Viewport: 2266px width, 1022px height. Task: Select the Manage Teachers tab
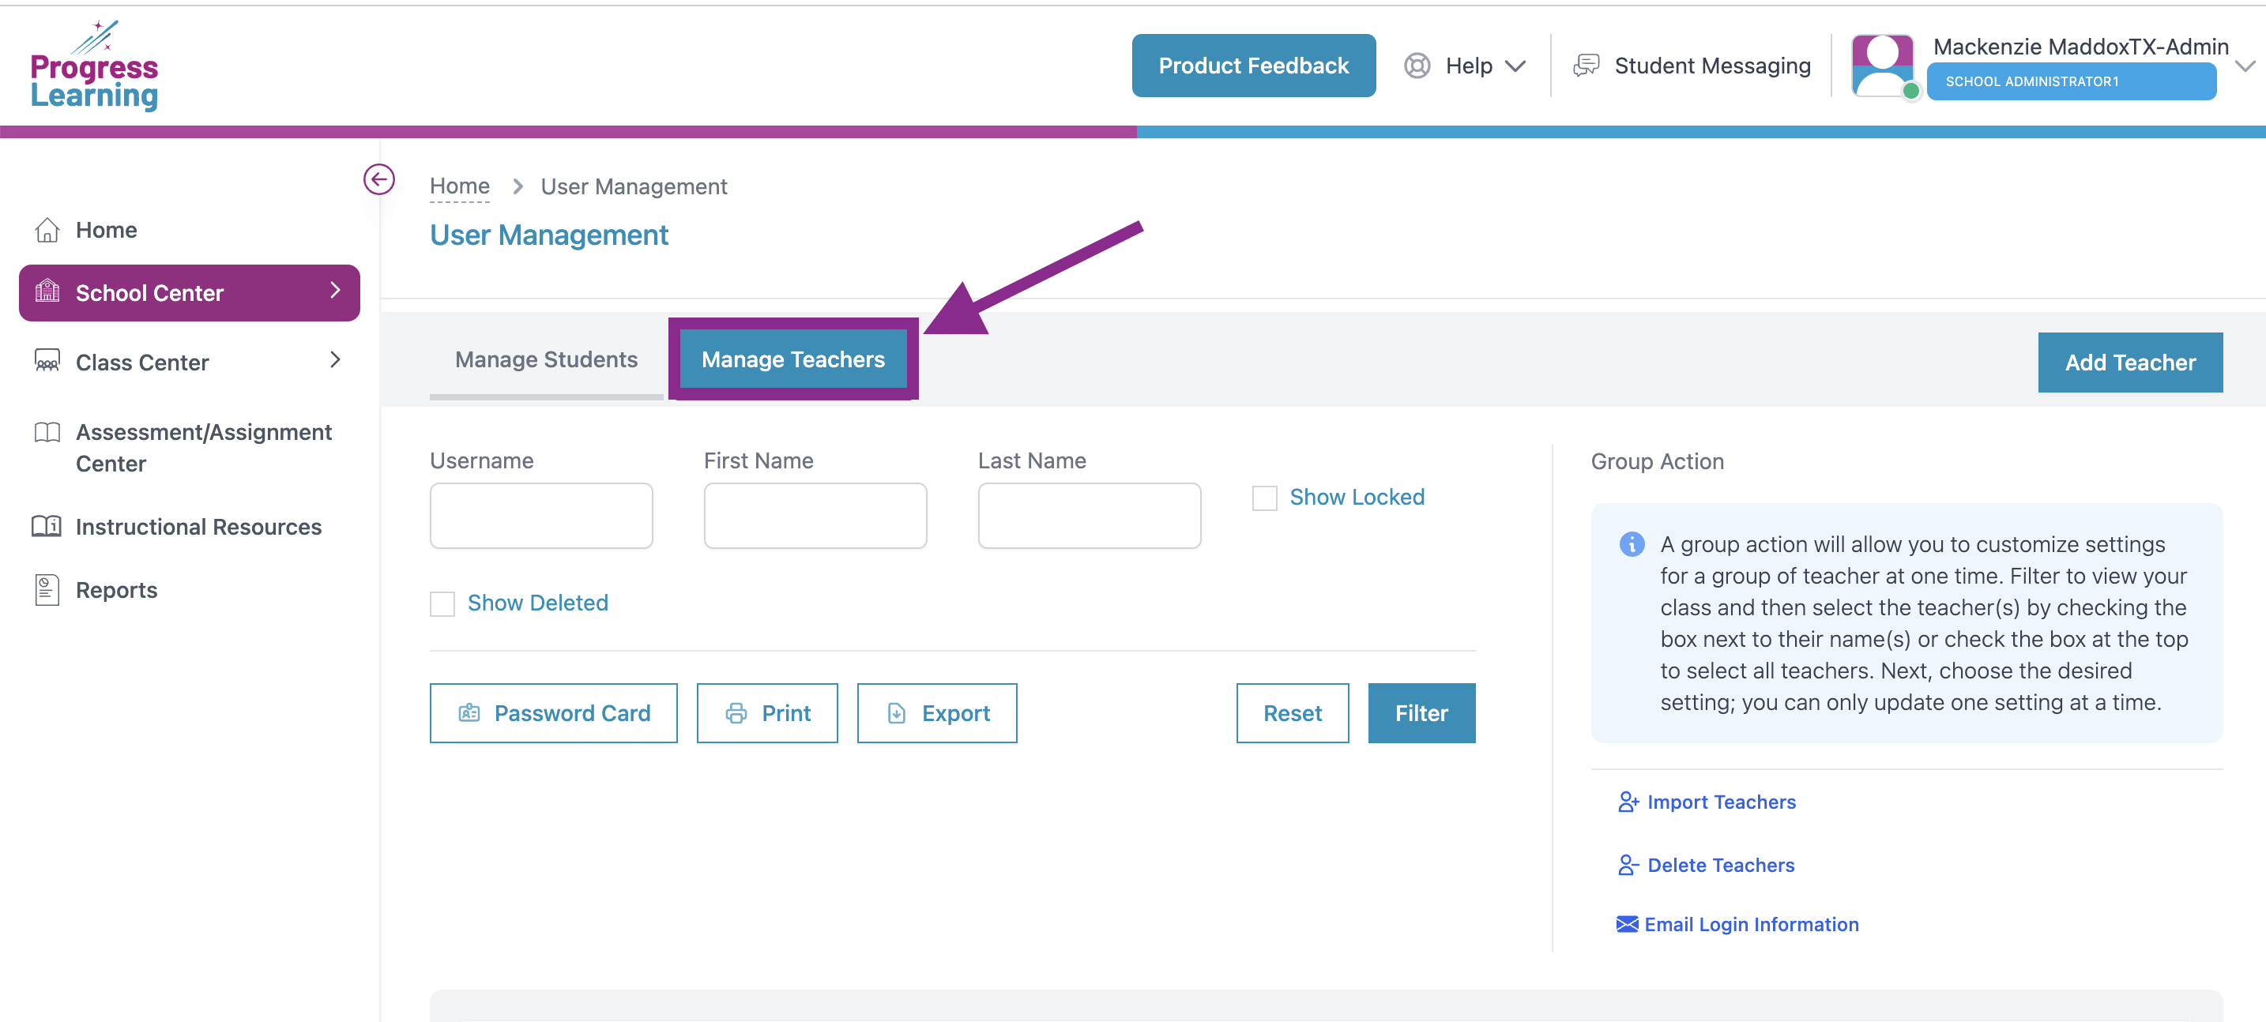click(x=793, y=359)
